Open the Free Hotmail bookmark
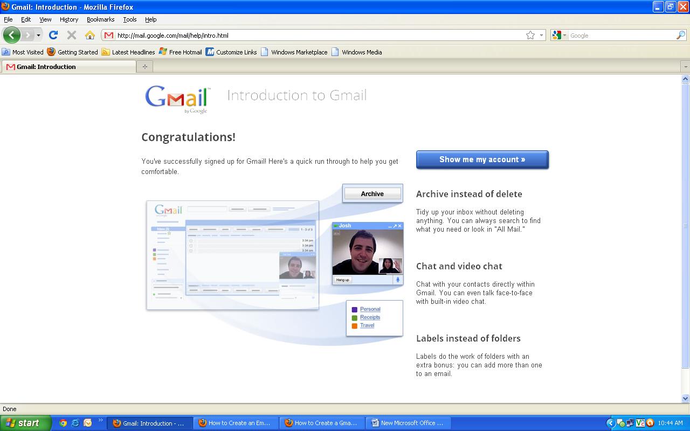 point(180,52)
